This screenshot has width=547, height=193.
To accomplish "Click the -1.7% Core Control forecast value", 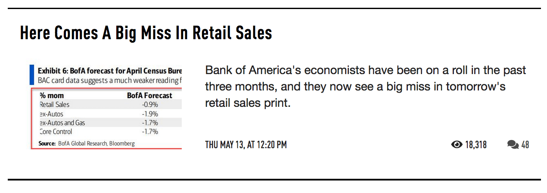I will click(150, 132).
